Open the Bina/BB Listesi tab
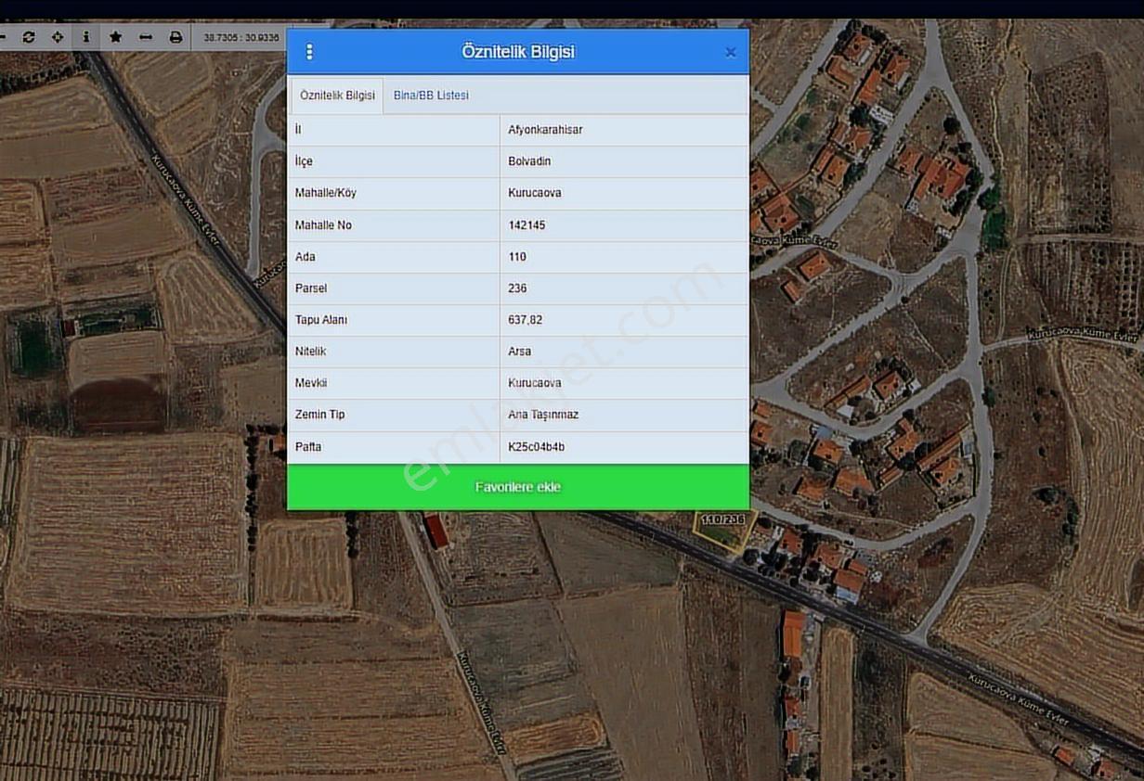 click(x=431, y=96)
